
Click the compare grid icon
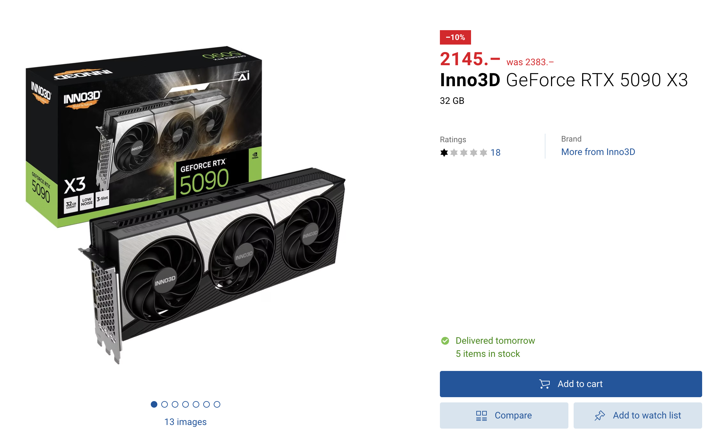click(481, 416)
